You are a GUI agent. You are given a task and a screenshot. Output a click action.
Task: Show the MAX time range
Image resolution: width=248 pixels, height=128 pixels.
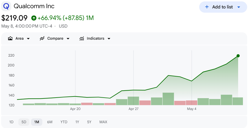[103, 122]
